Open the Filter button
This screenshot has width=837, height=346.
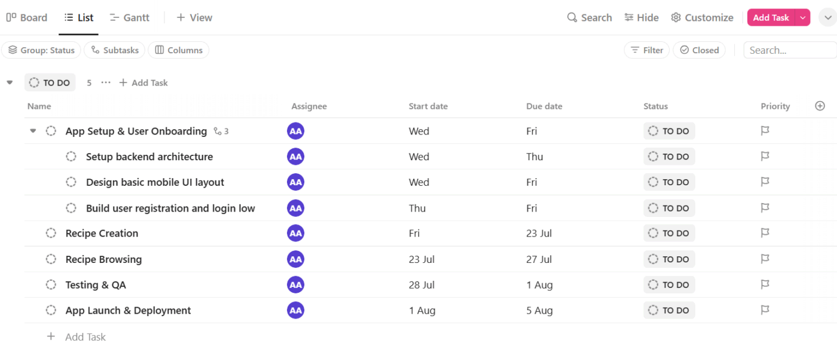647,50
